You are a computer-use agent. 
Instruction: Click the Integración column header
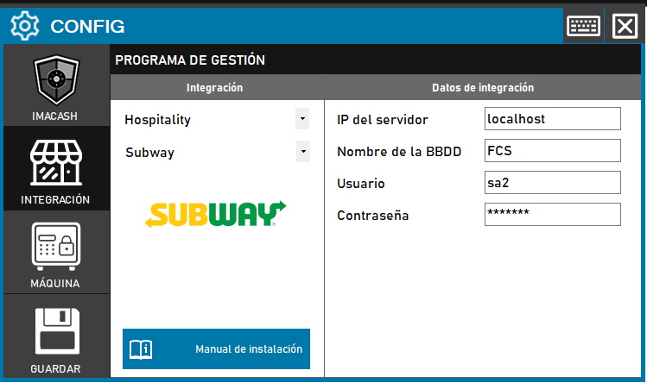[215, 87]
